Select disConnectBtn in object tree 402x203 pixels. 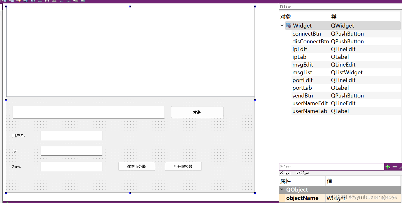(x=311, y=41)
